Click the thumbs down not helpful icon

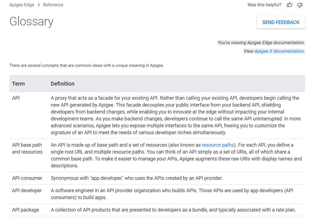[x=300, y=5]
